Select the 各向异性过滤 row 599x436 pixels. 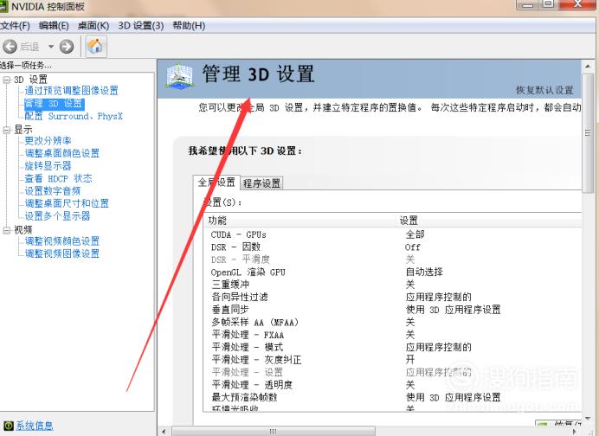[393, 297]
